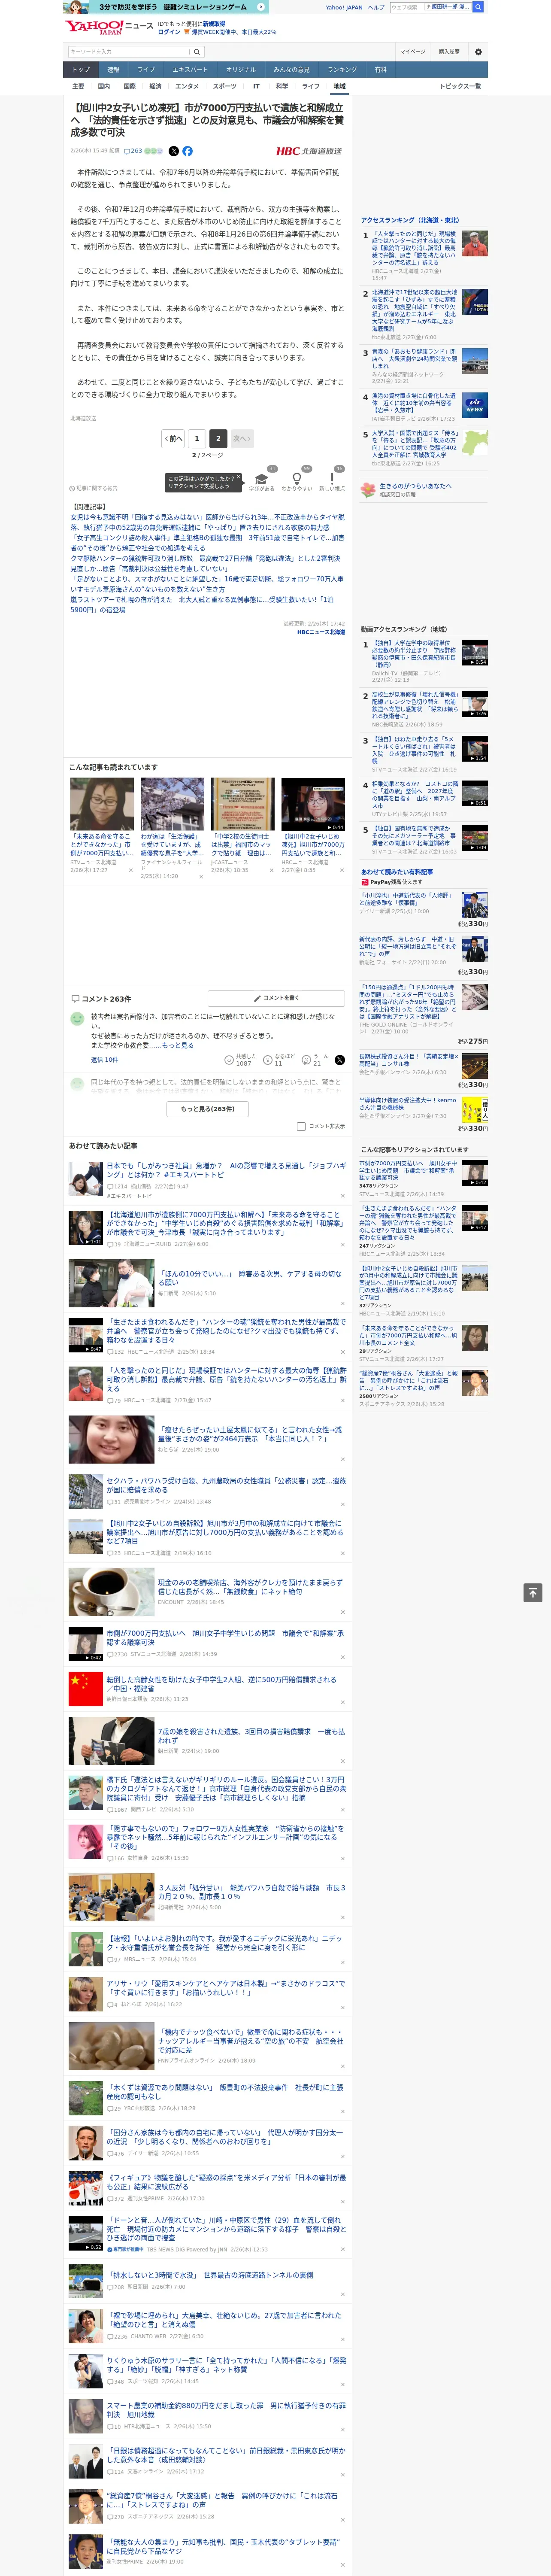Open the recommended card 未来ある命を守ること thumbnail

pos(102,804)
